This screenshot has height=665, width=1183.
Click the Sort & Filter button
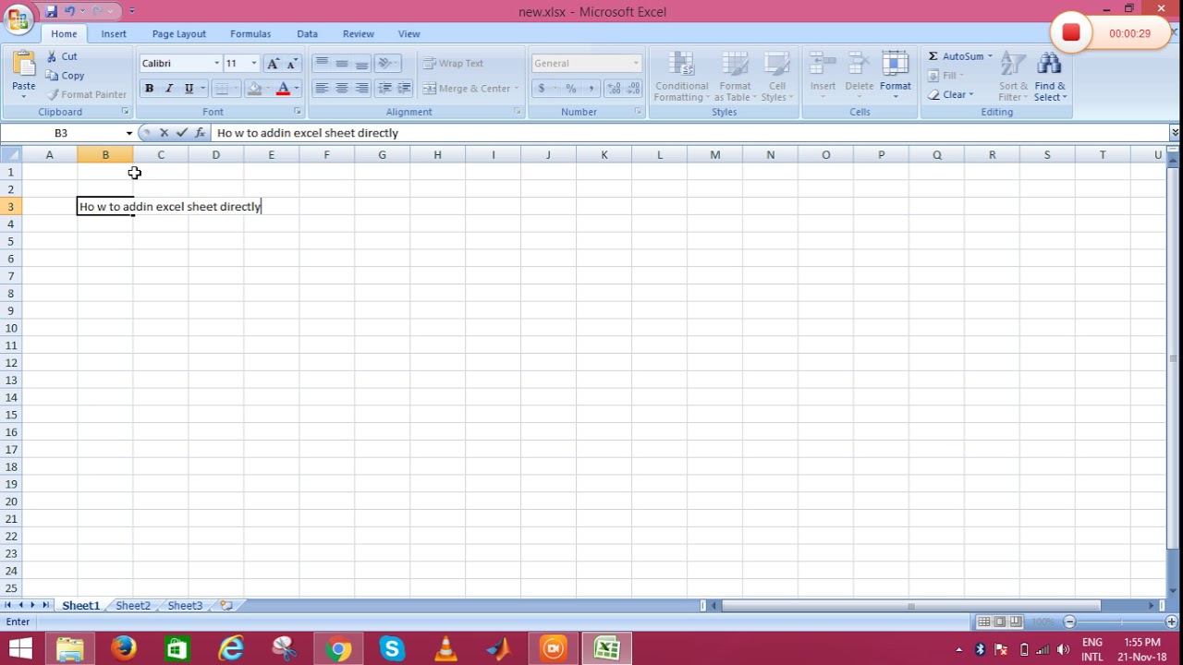pos(1013,77)
